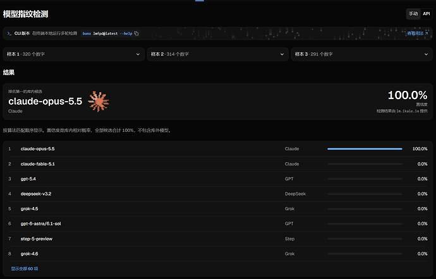Viewport: 436px width, 279px height.
Task: Expand the 样本 3 · 291 个数字 dropdown
Action: pyautogui.click(x=362, y=54)
